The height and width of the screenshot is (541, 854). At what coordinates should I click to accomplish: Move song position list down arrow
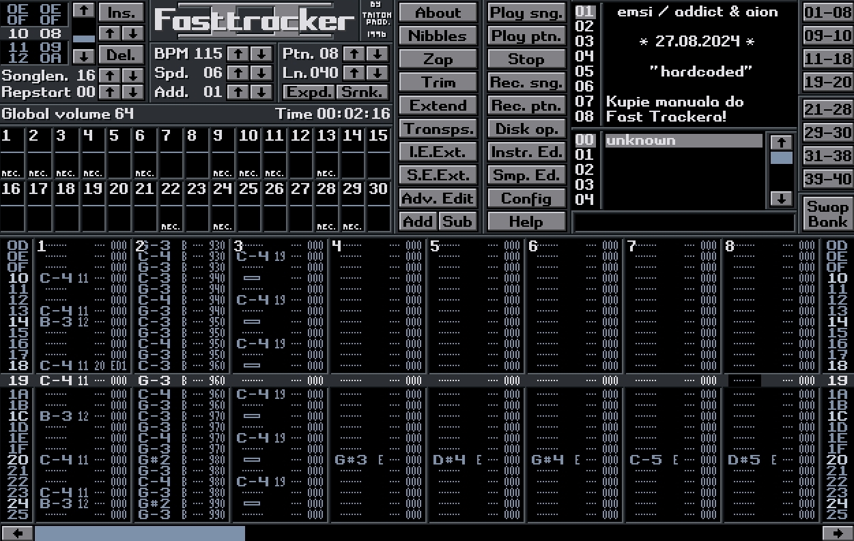[x=84, y=56]
